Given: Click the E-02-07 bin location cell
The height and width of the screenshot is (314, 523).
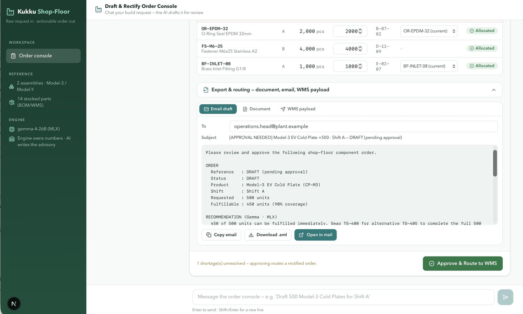Looking at the screenshot, I should click(x=382, y=67).
